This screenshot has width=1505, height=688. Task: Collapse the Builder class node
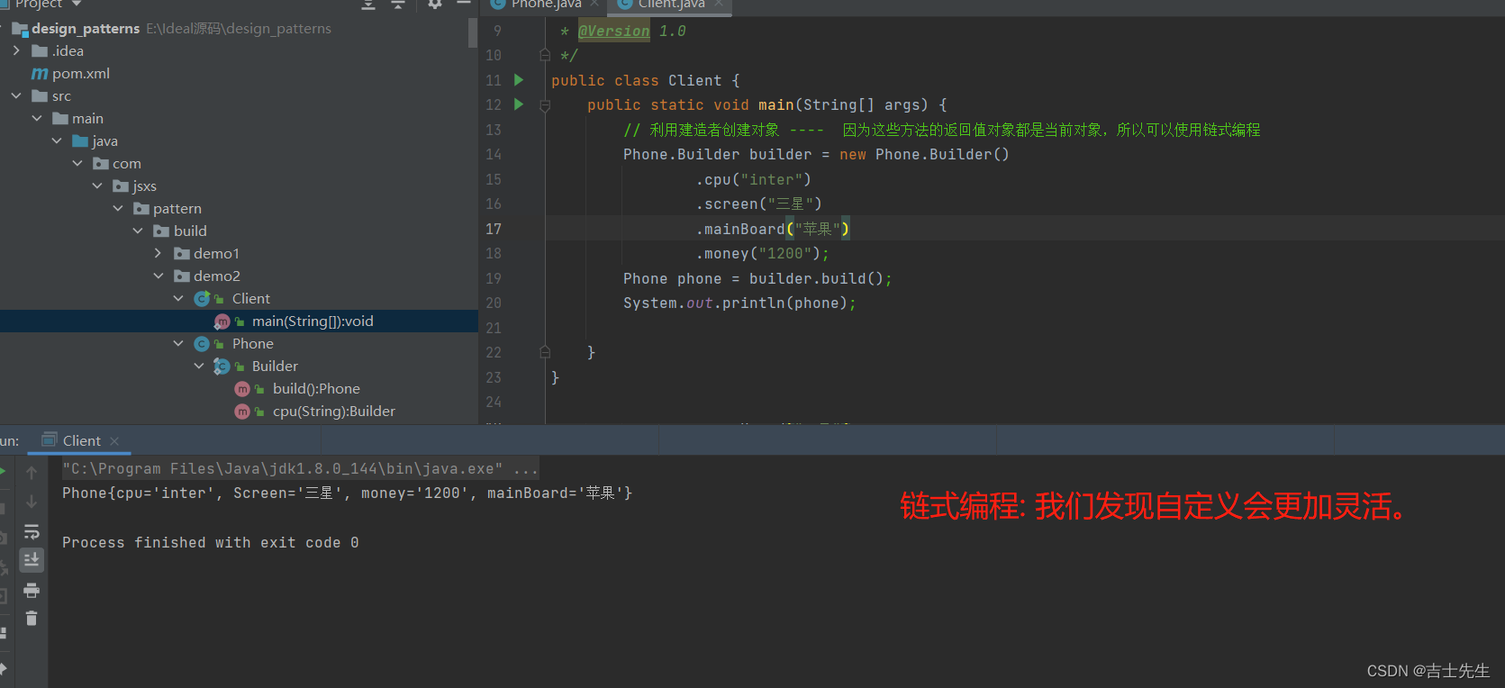tap(199, 367)
